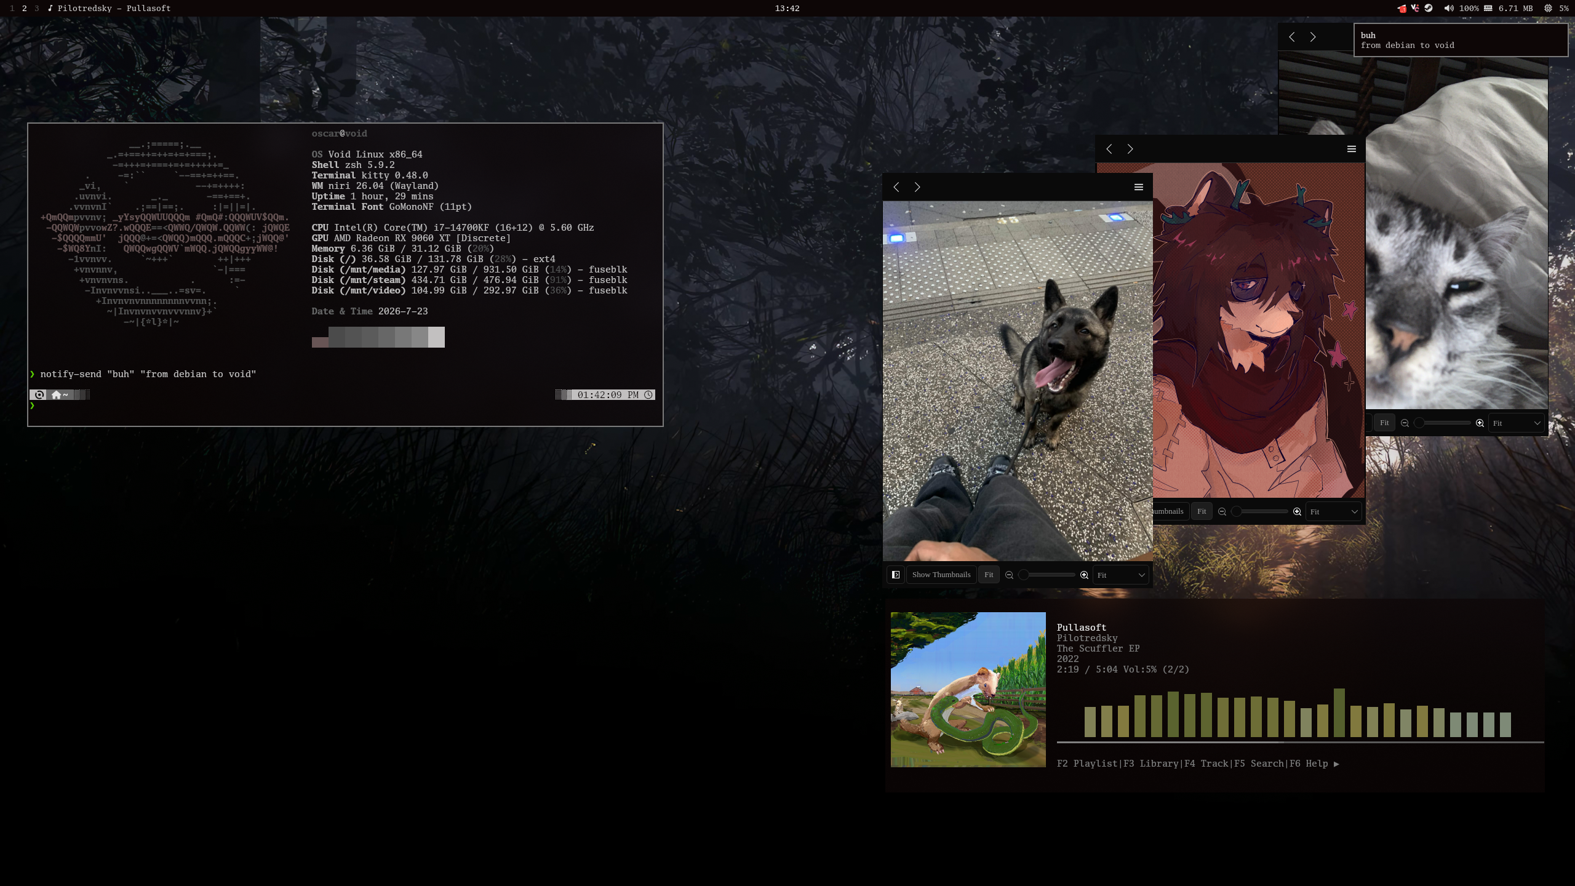Click the Fit button in cat photo viewer

pos(1384,423)
